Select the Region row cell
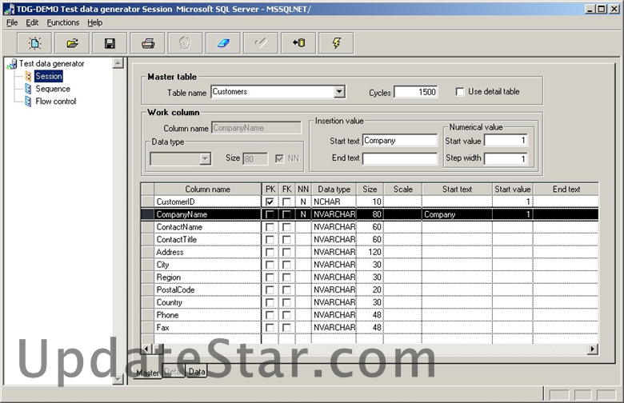The image size is (624, 403). (x=207, y=277)
